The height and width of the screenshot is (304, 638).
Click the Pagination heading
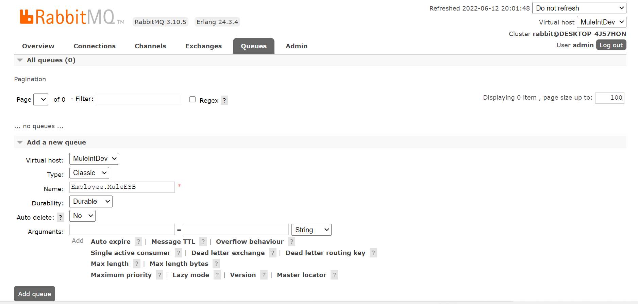[30, 79]
